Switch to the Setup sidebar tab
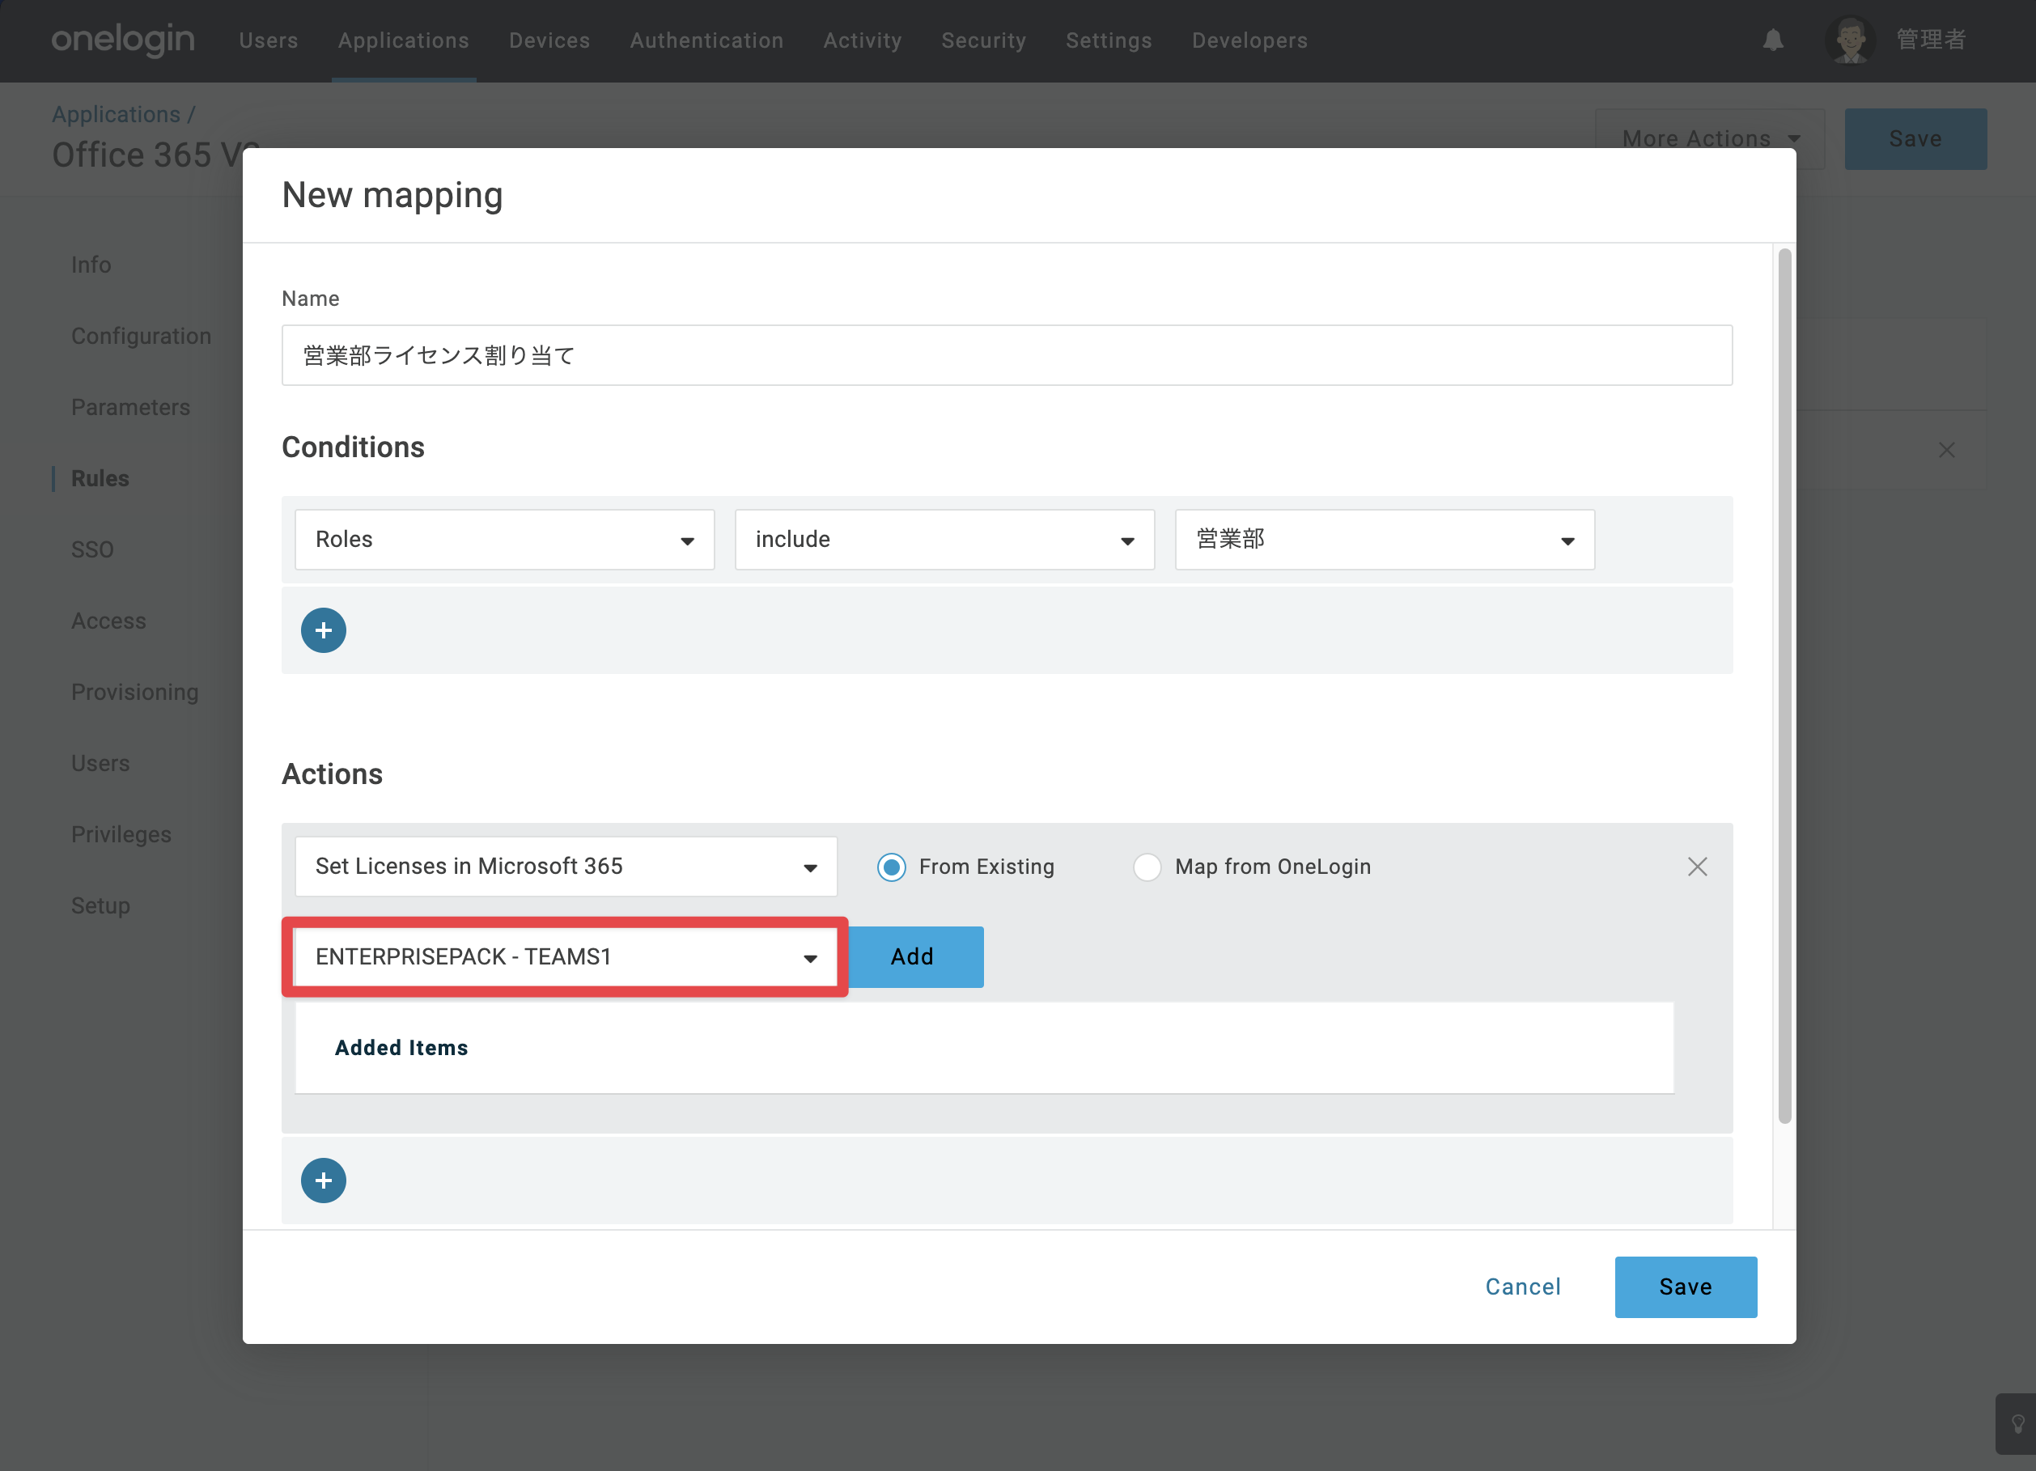This screenshot has width=2036, height=1471. 100,905
